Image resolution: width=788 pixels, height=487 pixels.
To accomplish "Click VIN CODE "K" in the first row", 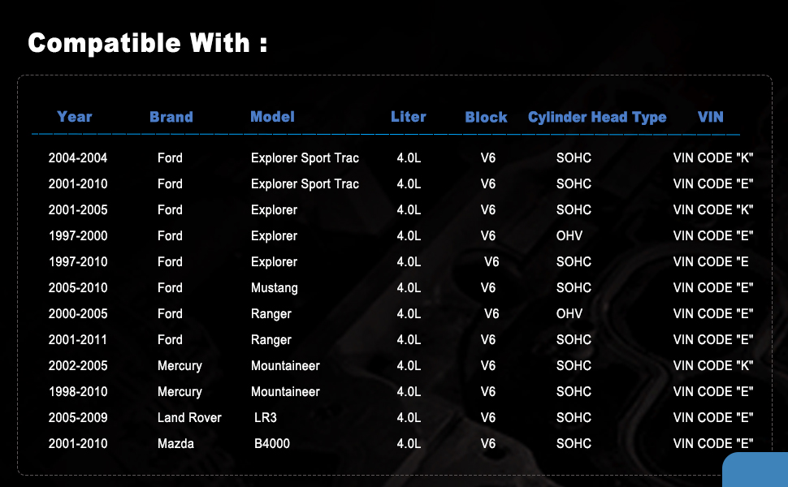I will point(713,158).
